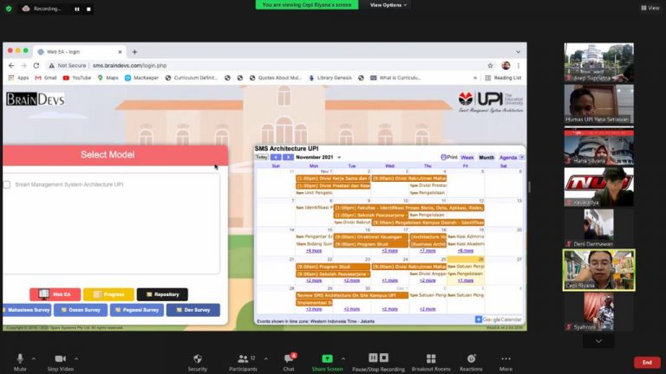666x374 pixels.
Task: Open the Maps bookmark
Action: [x=108, y=78]
